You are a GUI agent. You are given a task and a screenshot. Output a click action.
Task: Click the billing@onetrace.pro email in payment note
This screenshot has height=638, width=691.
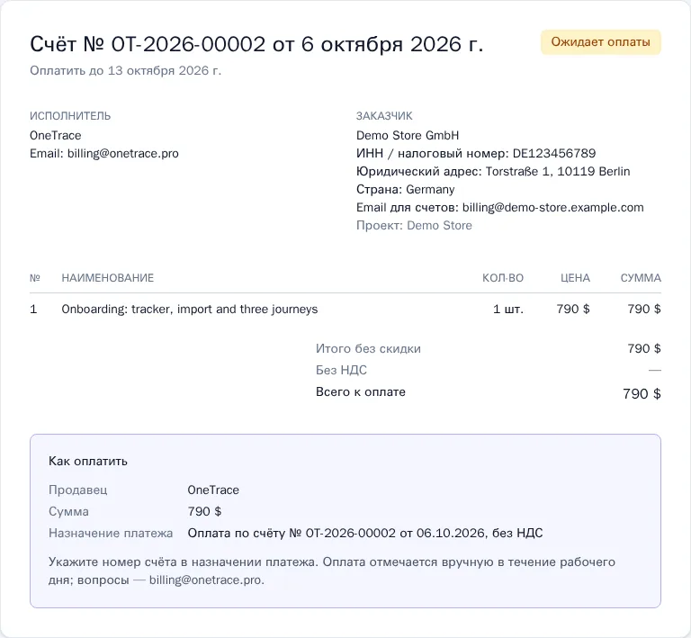coord(206,580)
